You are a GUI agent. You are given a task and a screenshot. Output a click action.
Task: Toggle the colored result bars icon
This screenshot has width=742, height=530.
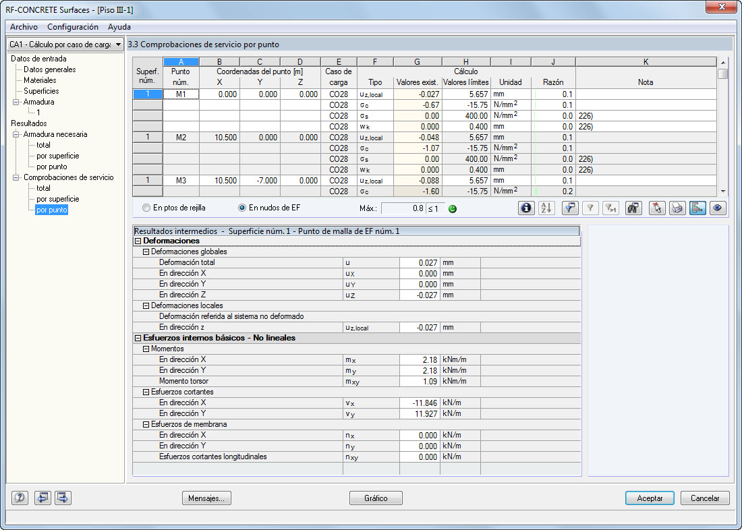[697, 208]
